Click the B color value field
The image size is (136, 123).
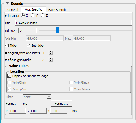click(59, 111)
